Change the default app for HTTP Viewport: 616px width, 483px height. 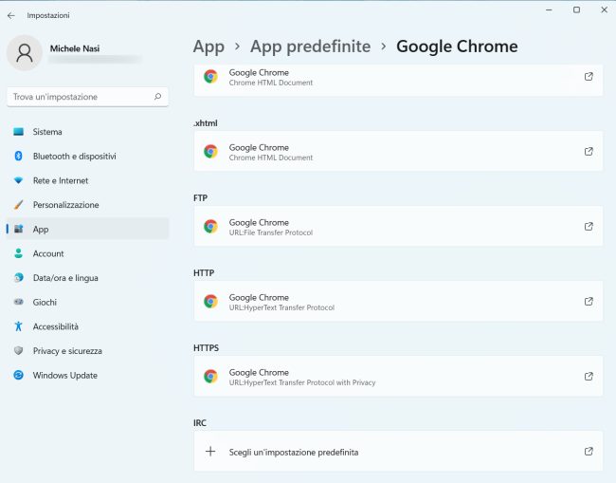pos(398,302)
